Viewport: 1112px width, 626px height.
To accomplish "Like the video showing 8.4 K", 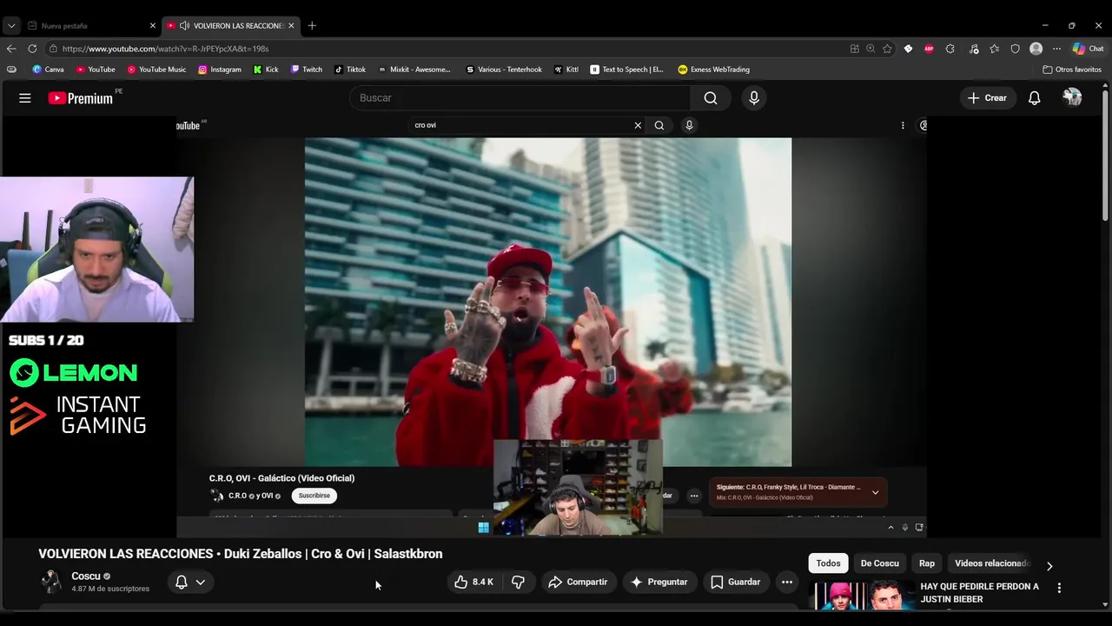I will (x=473, y=582).
